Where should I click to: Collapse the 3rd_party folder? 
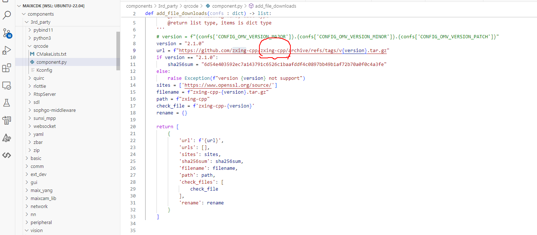27,22
